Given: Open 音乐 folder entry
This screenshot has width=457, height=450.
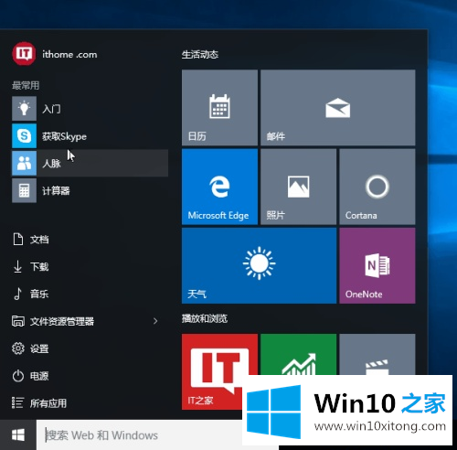Looking at the screenshot, I should click(x=90, y=294).
